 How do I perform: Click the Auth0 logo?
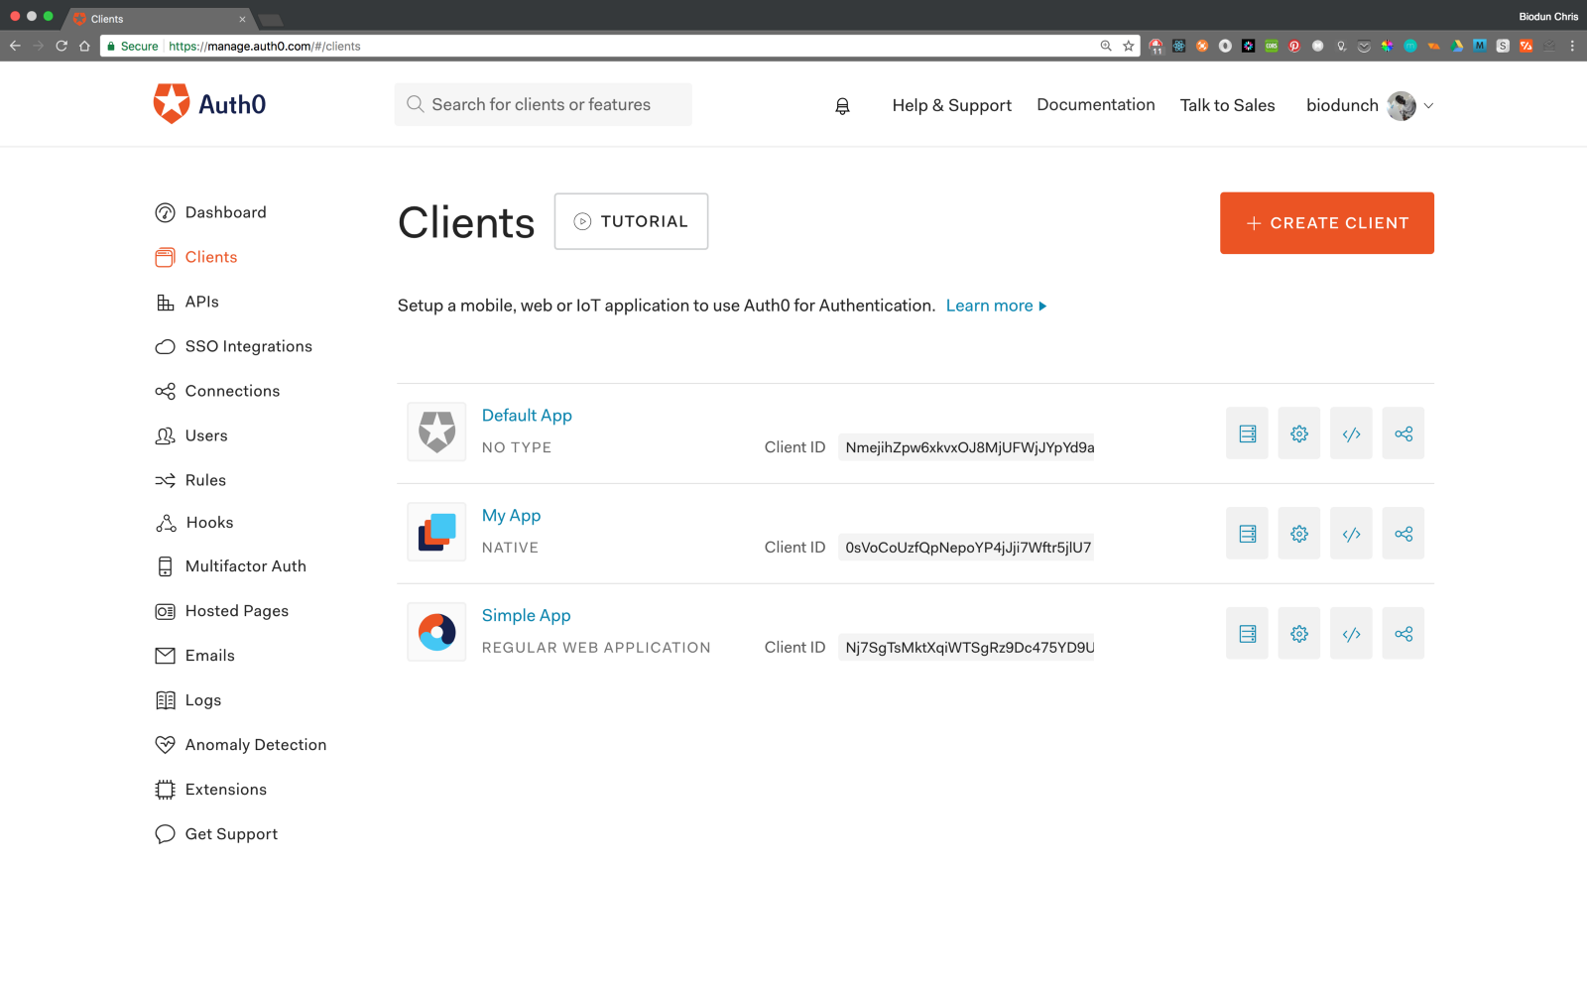(210, 104)
